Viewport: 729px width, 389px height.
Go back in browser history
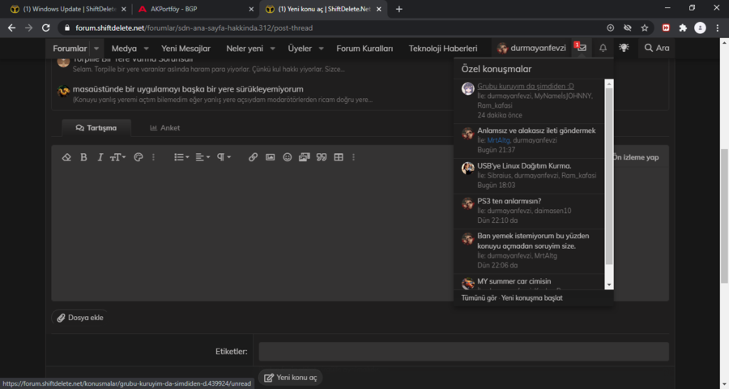click(11, 28)
